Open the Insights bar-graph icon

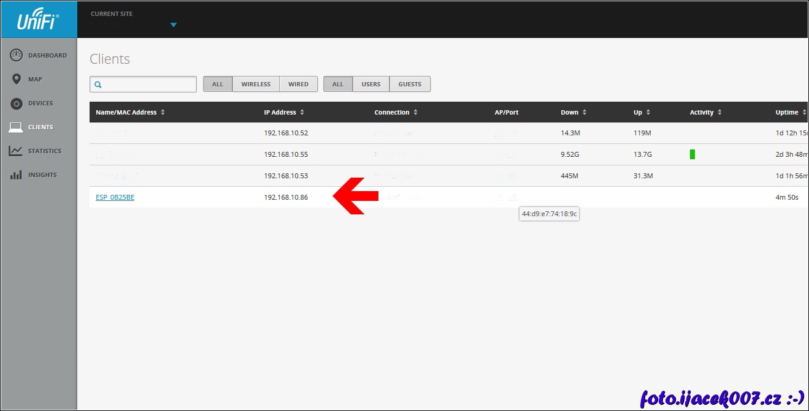click(x=17, y=175)
